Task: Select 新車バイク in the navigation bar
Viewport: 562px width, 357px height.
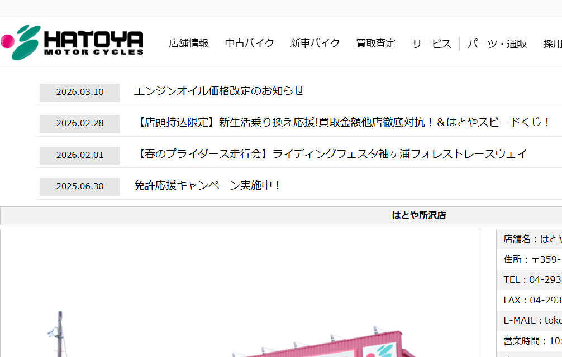Action: [x=315, y=44]
